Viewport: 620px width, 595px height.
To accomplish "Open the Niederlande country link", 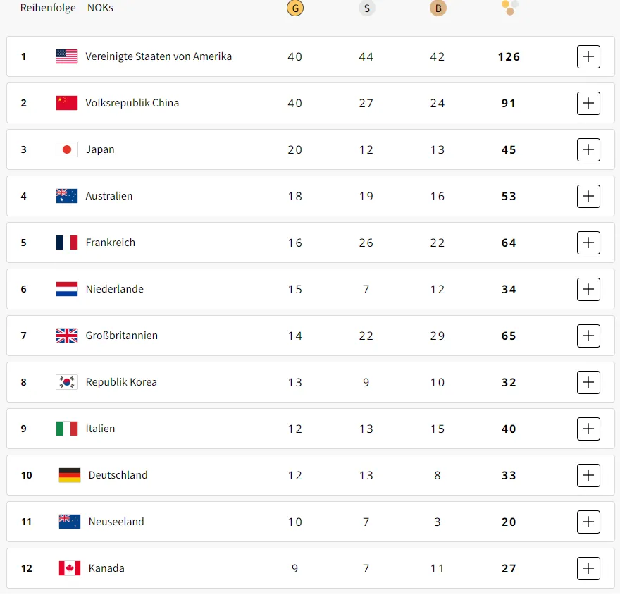I will tap(115, 289).
